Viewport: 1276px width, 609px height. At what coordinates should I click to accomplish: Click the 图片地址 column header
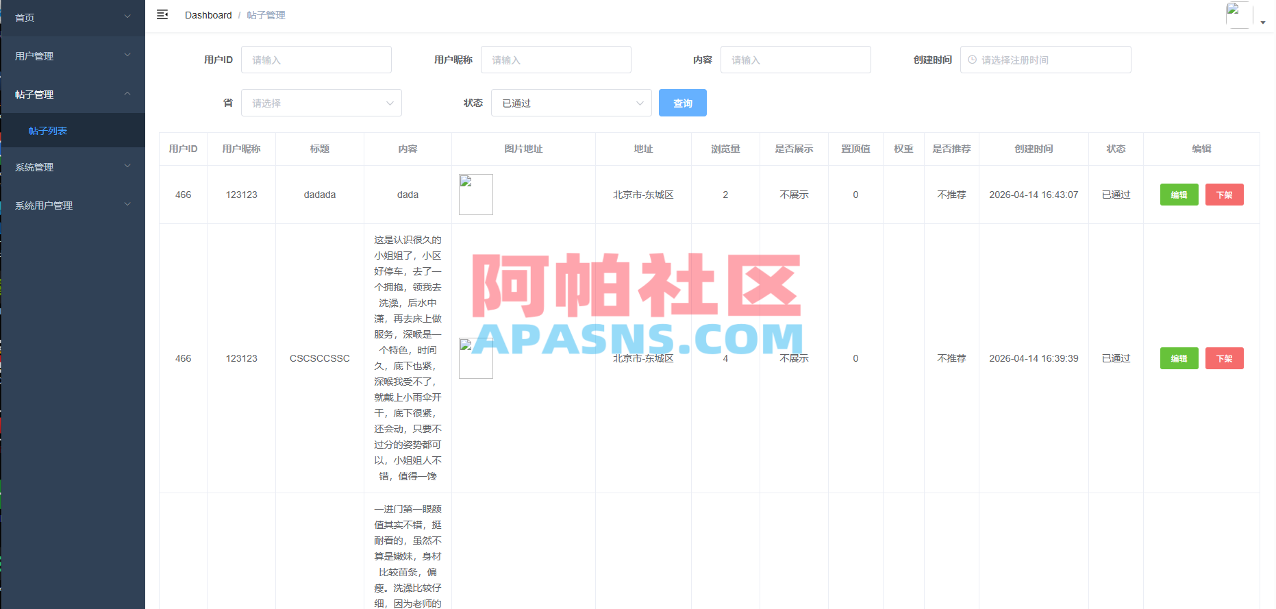click(x=523, y=149)
